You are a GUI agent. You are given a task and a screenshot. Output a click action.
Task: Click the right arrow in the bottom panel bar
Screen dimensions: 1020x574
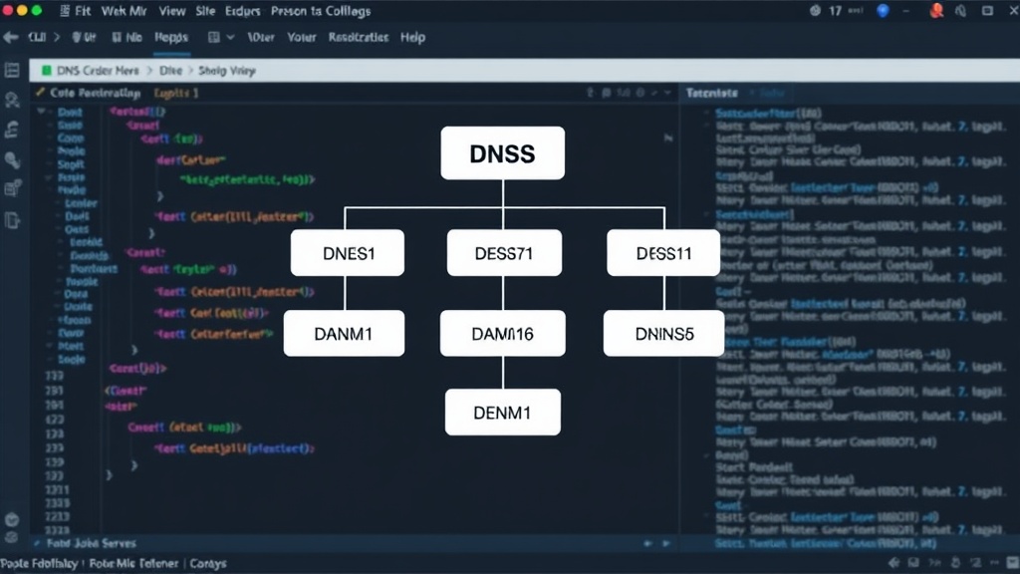click(x=666, y=543)
